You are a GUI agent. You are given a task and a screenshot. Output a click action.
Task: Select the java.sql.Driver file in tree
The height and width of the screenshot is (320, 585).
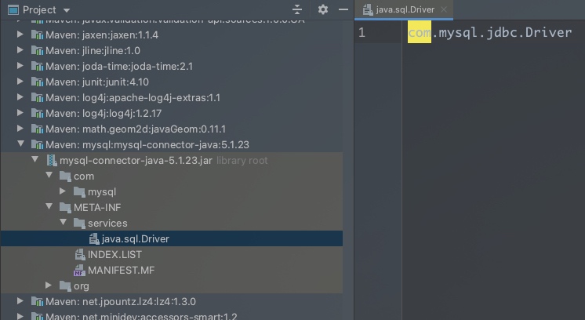(x=135, y=239)
